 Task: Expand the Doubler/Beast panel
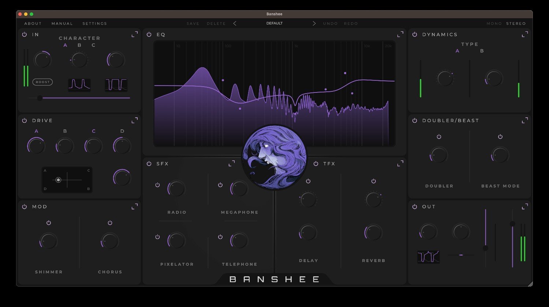(x=525, y=120)
